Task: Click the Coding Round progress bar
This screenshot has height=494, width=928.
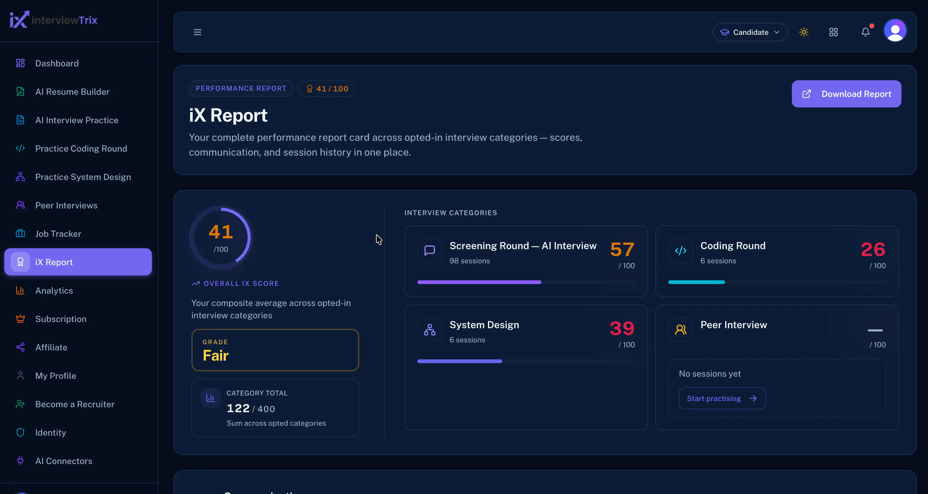Action: click(x=777, y=282)
